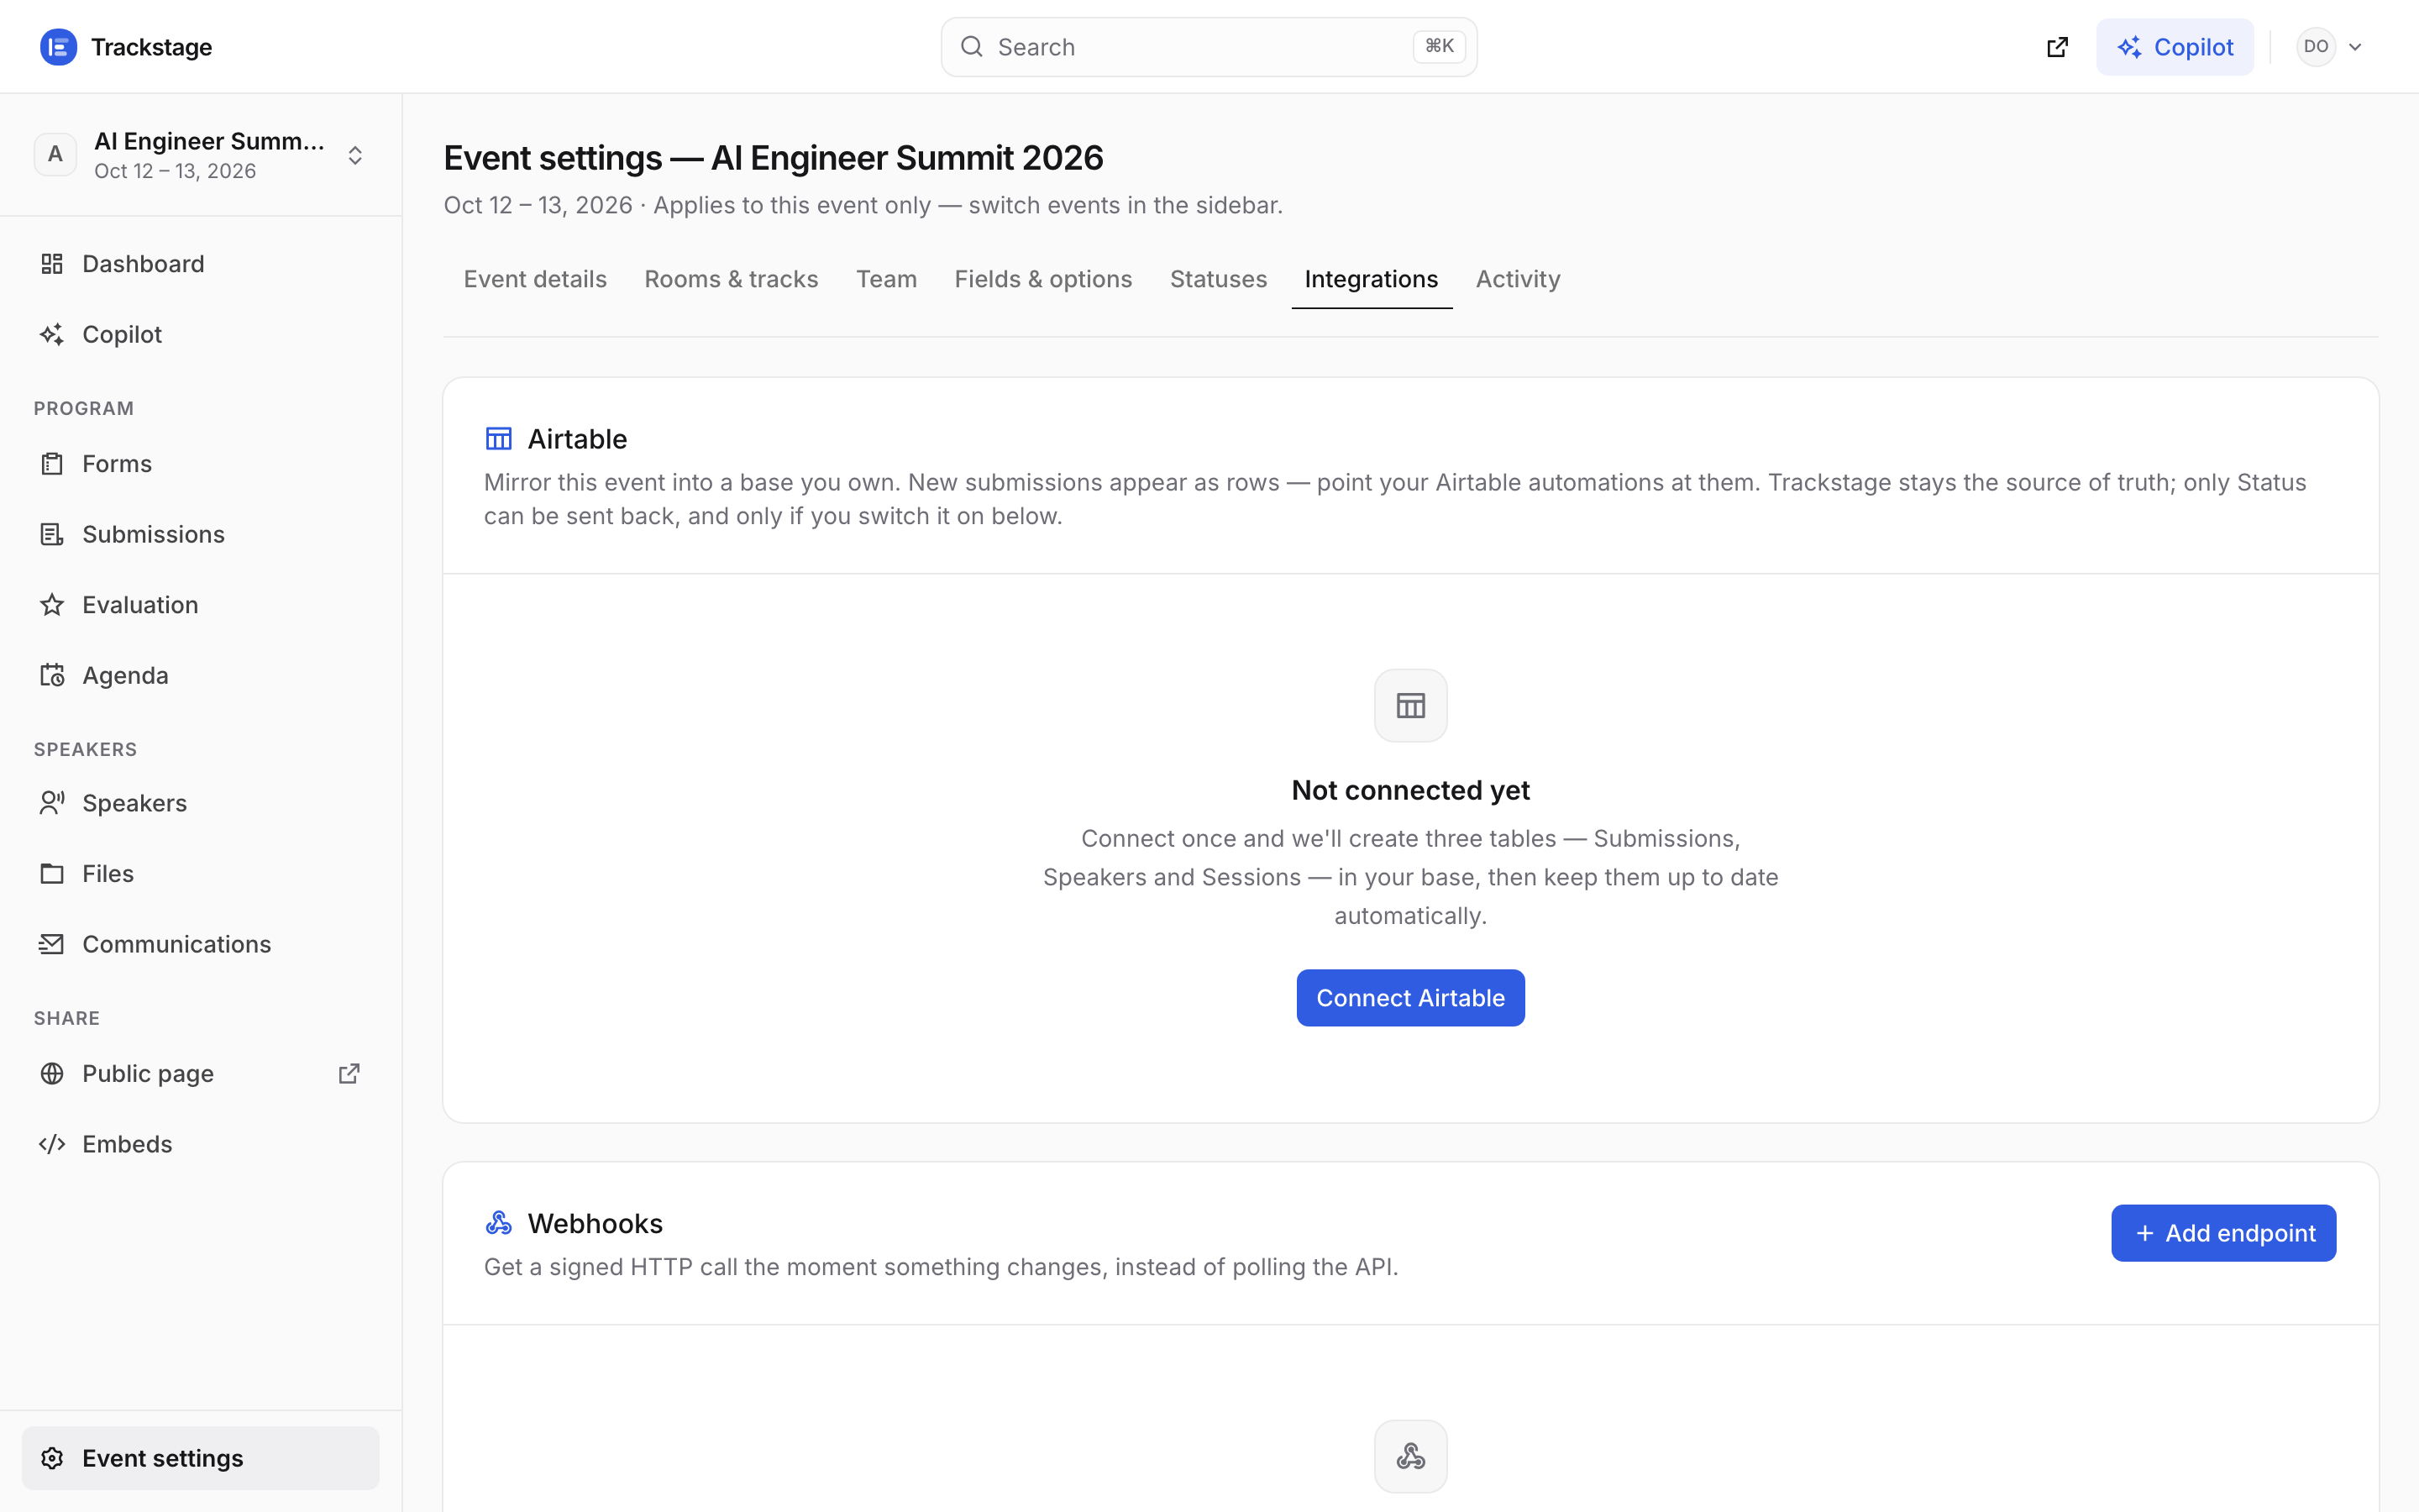The height and width of the screenshot is (1512, 2419).
Task: Open the account menu chevron beside DO
Action: (x=2355, y=47)
